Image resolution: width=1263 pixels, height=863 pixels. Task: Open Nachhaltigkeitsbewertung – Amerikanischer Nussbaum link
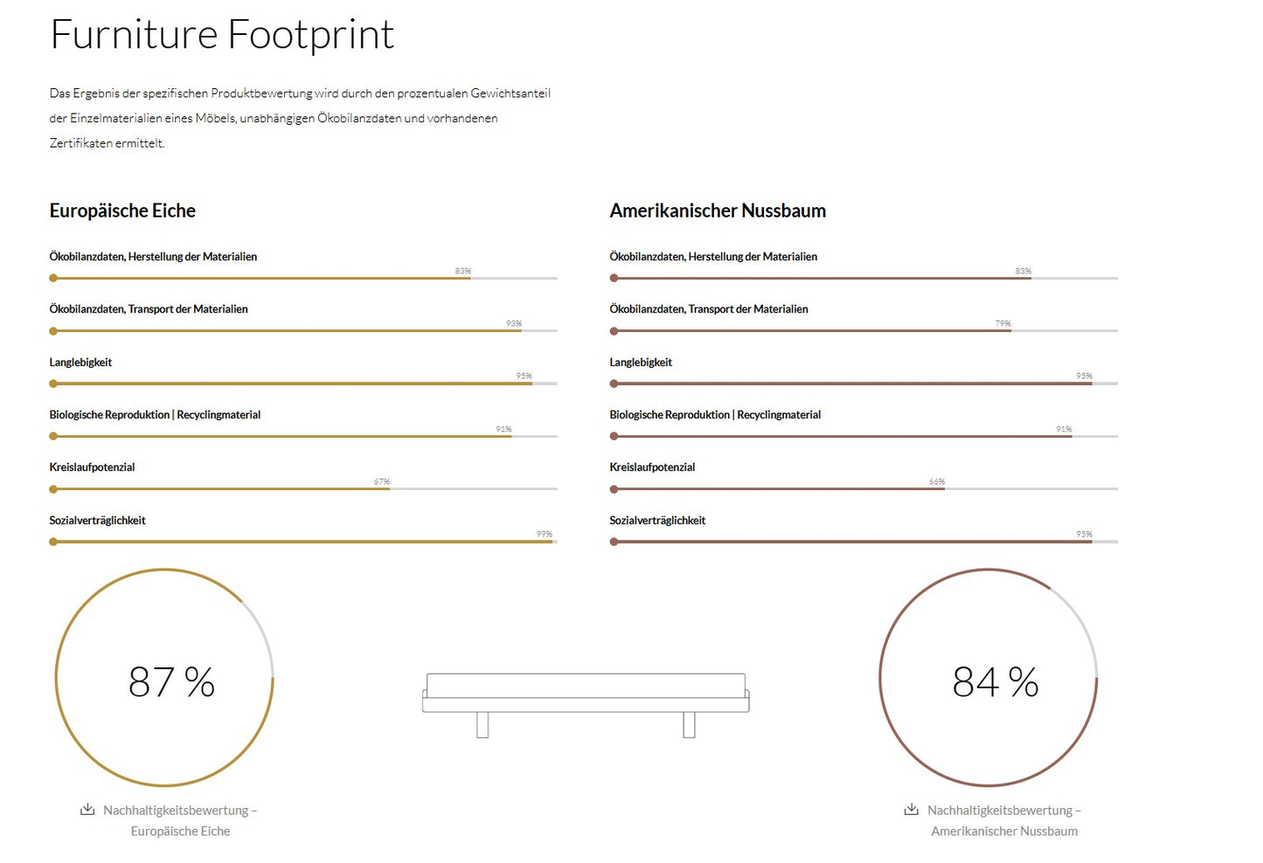coord(1004,821)
